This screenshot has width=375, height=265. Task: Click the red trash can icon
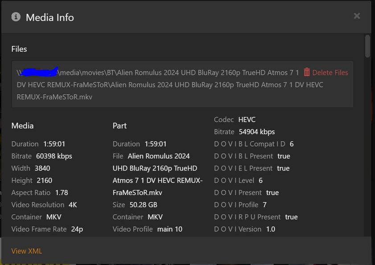(x=307, y=72)
